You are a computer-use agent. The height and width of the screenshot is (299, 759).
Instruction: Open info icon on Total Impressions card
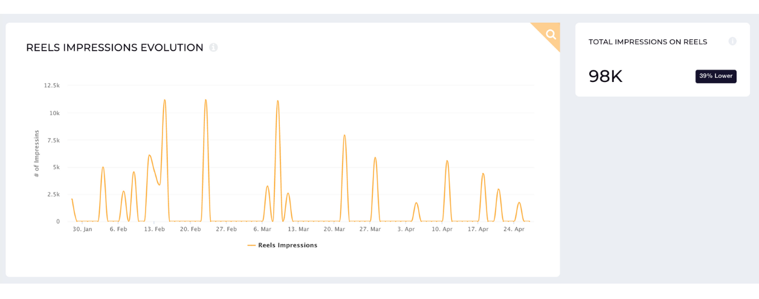coord(732,42)
